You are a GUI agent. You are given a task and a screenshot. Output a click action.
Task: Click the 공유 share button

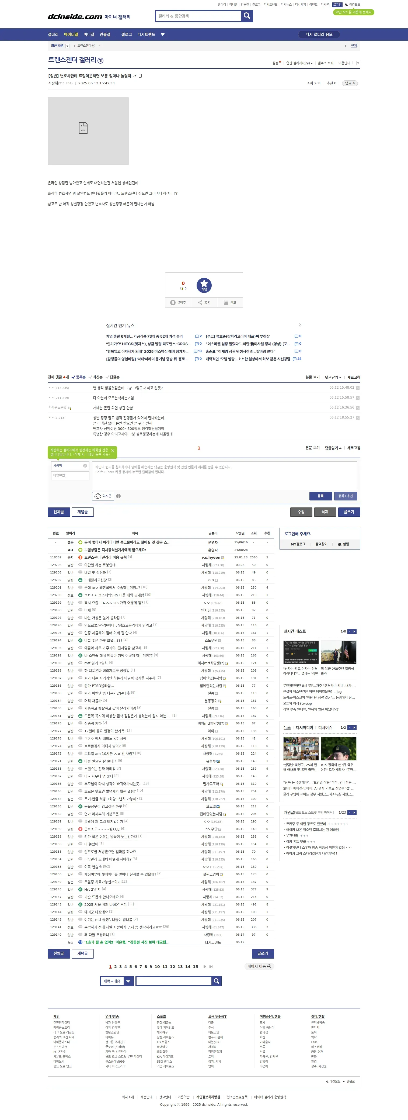[204, 303]
